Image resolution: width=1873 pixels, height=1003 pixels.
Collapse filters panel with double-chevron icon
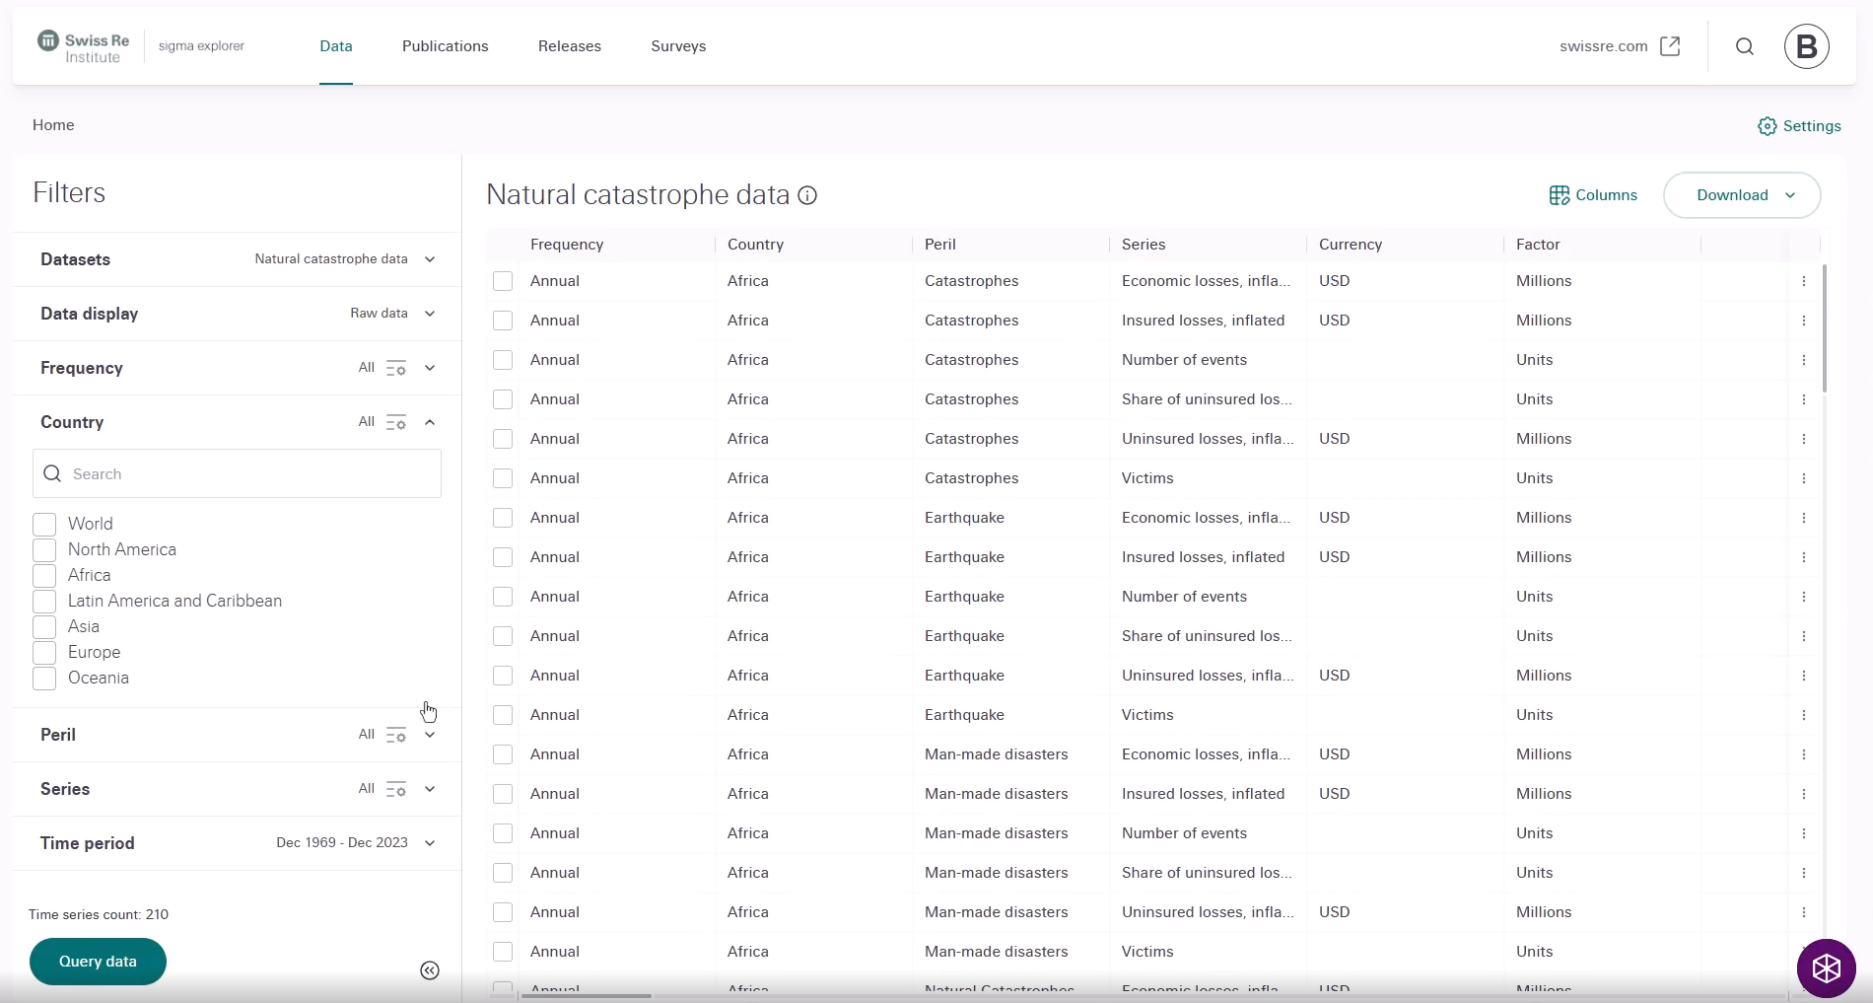430,970
